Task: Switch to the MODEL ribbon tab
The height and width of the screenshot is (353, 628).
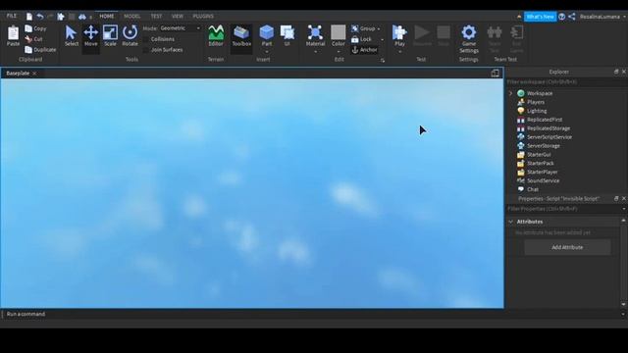Action: (131, 16)
